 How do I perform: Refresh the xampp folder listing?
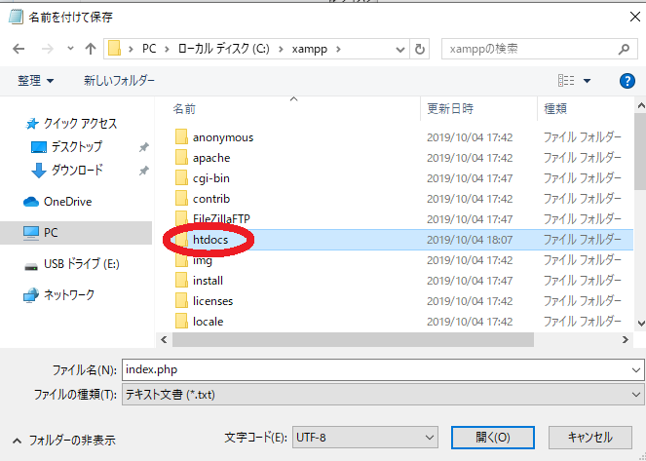point(419,49)
